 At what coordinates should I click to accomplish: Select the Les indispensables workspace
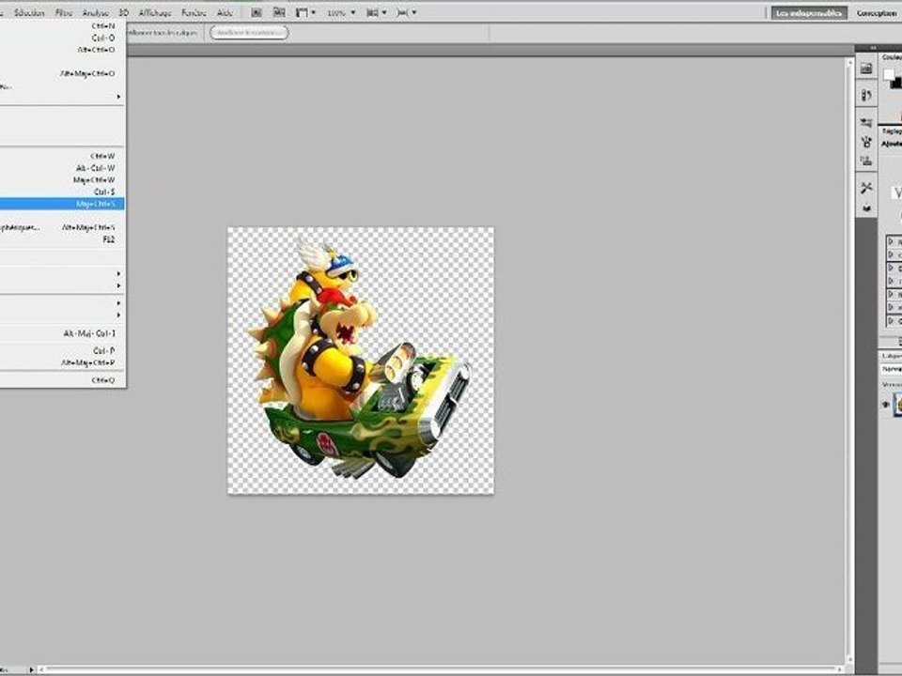pyautogui.click(x=809, y=12)
